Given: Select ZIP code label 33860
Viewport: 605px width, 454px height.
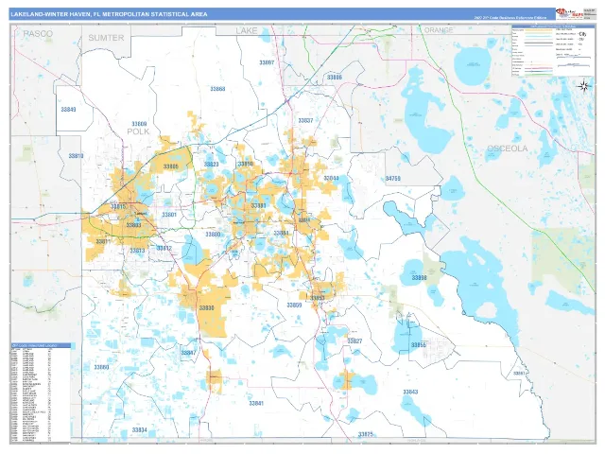Looking at the screenshot, I should click(101, 367).
